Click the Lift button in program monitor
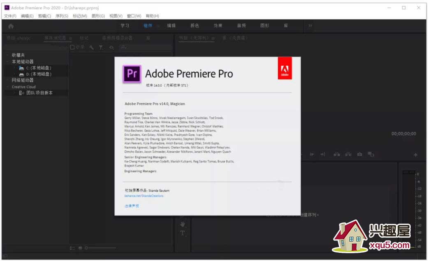 [x=337, y=155]
